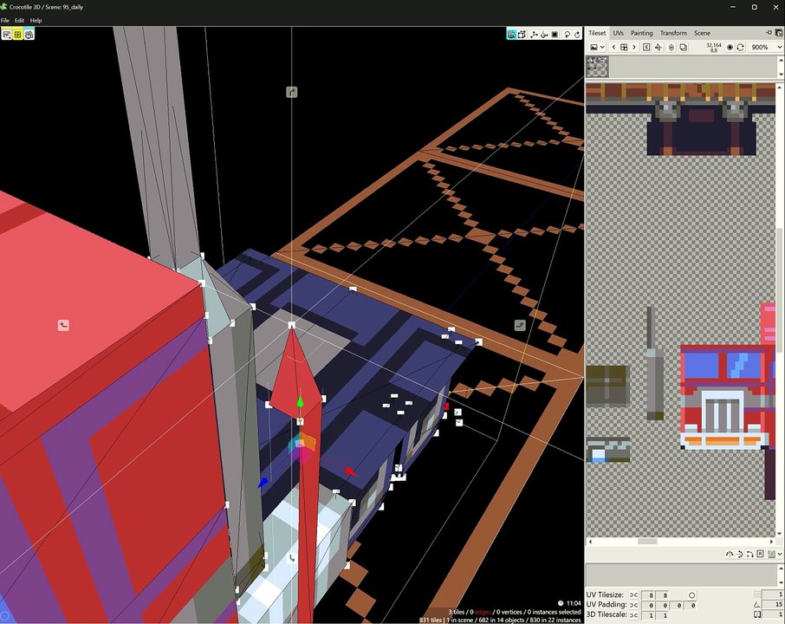785x624 pixels.
Task: Click the olive crate tile in the tileset
Action: 607,385
